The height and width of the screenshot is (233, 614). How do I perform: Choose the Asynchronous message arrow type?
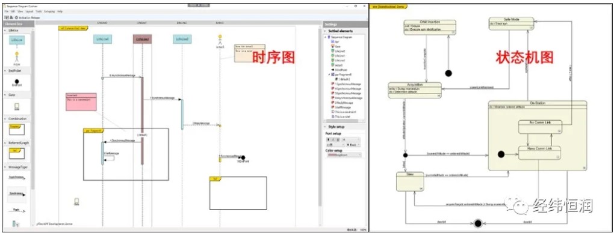coord(16,178)
